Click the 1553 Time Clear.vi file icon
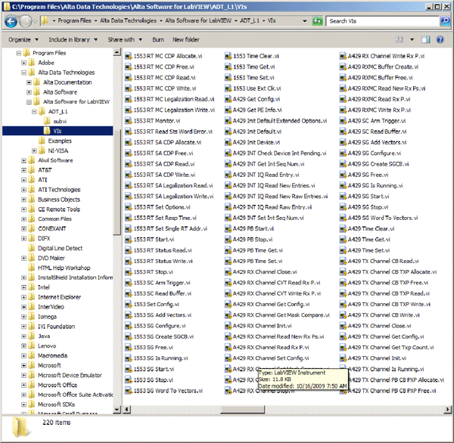 click(229, 55)
